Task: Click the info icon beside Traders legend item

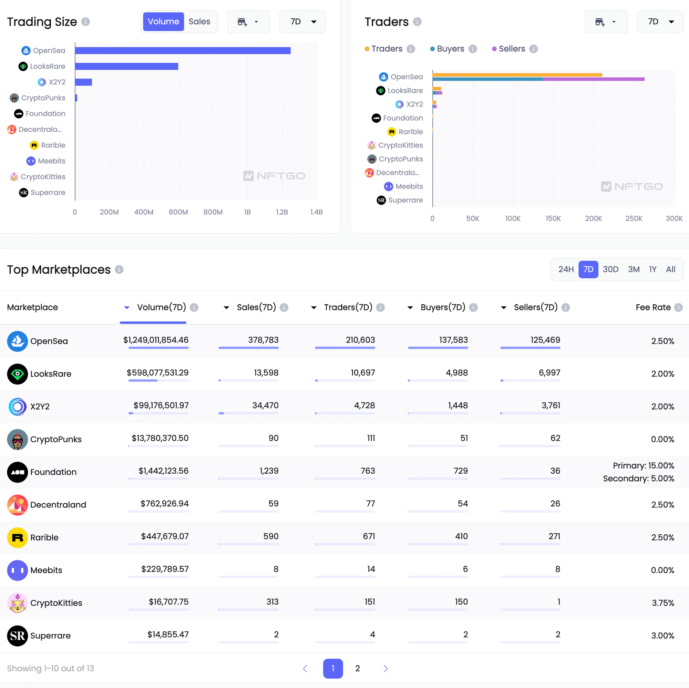Action: point(411,49)
